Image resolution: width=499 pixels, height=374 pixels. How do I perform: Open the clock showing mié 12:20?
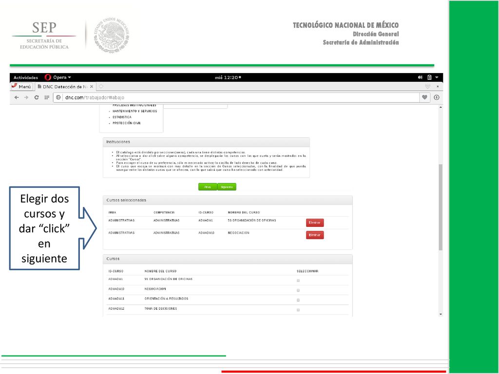pos(228,77)
